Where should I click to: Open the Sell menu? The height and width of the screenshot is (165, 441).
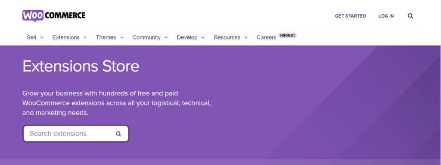[31, 37]
